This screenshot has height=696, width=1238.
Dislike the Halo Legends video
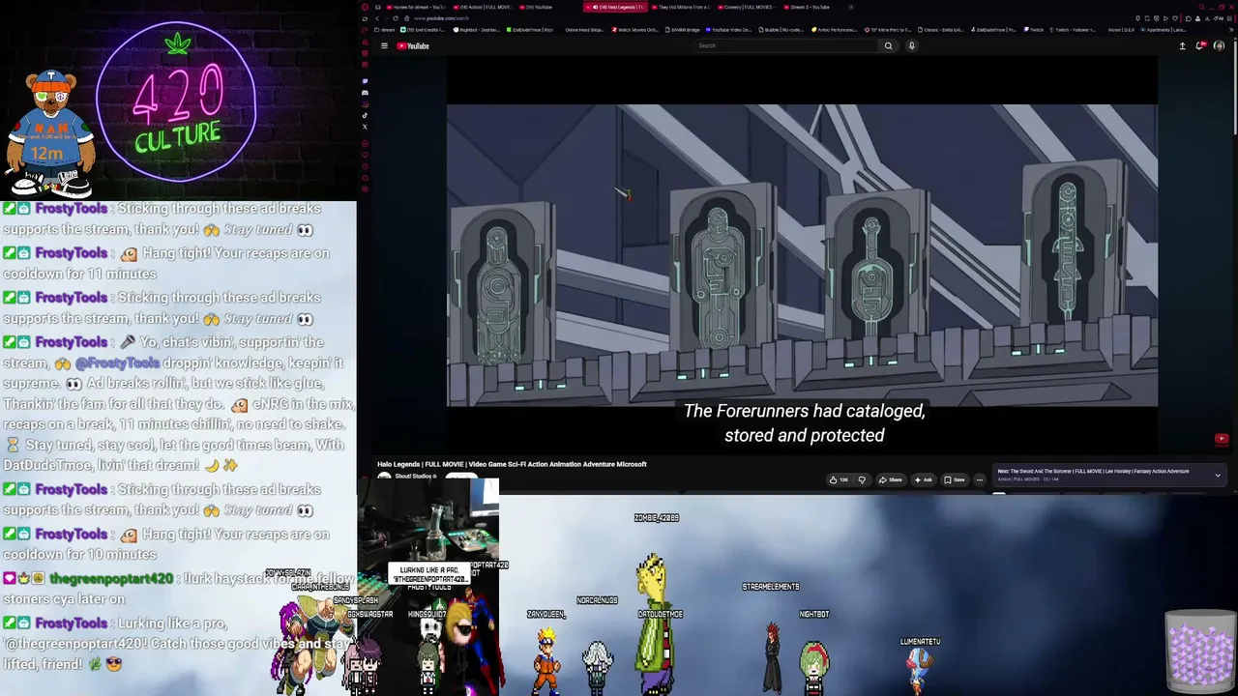point(862,479)
